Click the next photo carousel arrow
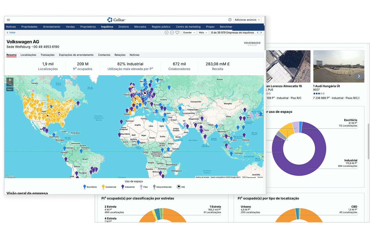 [x=359, y=76]
